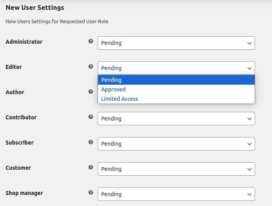Click the Subscriber dropdown chevron arrow
Viewport: 272px width, 206px height.
pos(250,144)
